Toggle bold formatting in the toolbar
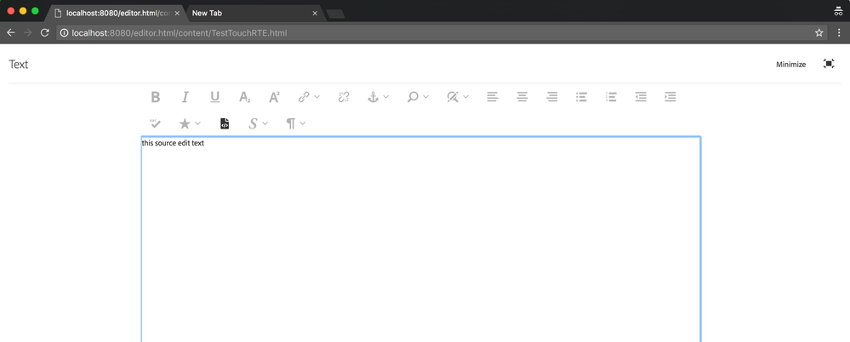 coord(156,97)
